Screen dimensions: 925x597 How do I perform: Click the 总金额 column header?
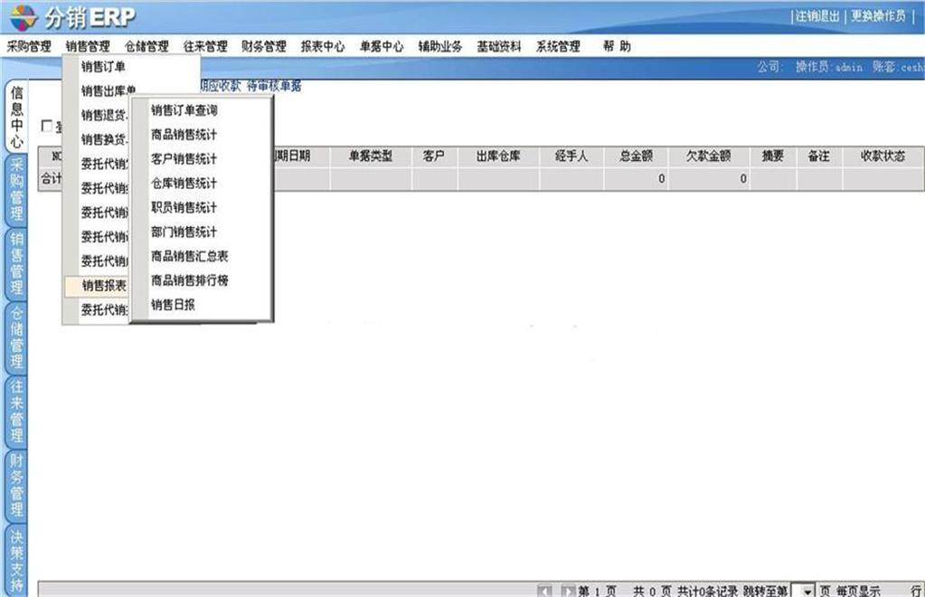(x=636, y=156)
